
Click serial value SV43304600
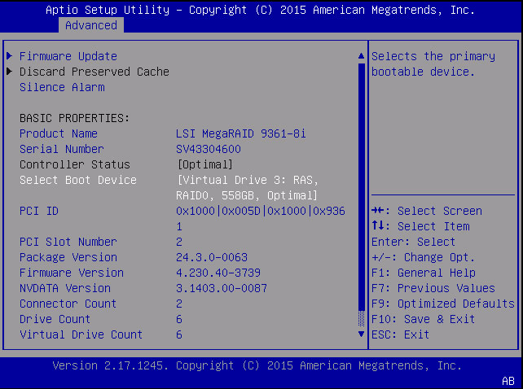[209, 149]
